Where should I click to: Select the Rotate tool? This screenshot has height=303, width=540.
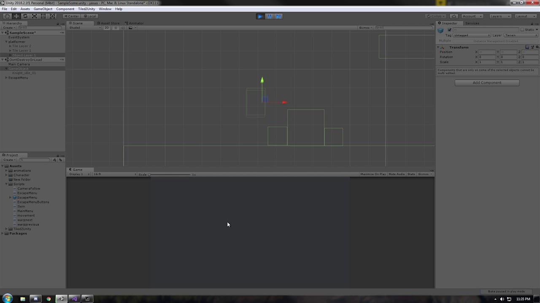25,16
